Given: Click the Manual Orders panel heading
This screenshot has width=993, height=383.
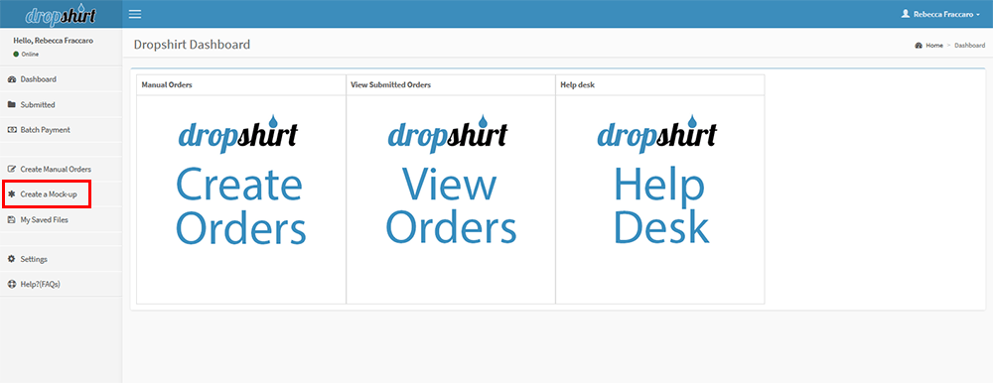Looking at the screenshot, I should click(167, 84).
